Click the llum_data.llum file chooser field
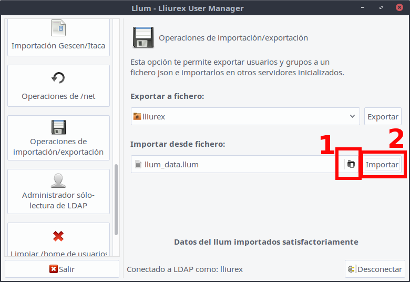This screenshot has width=410, height=282. coord(237,164)
